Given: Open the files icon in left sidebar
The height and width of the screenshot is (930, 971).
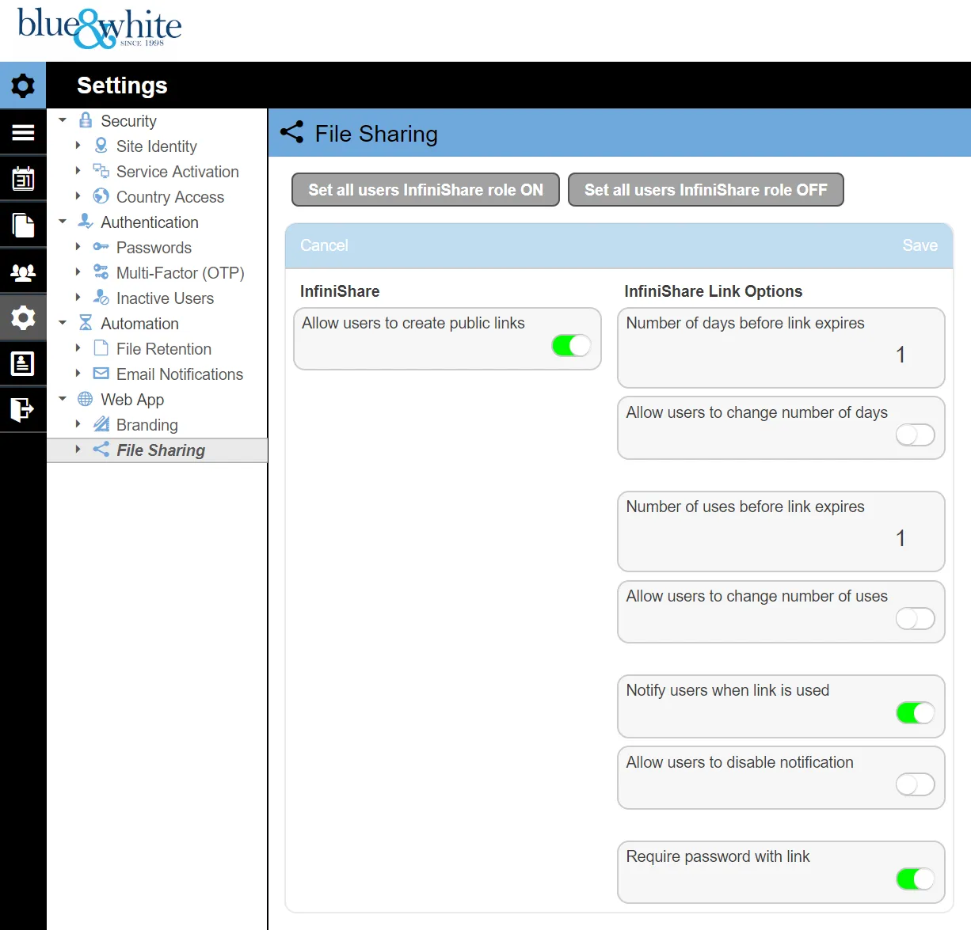Looking at the screenshot, I should pyautogui.click(x=23, y=226).
